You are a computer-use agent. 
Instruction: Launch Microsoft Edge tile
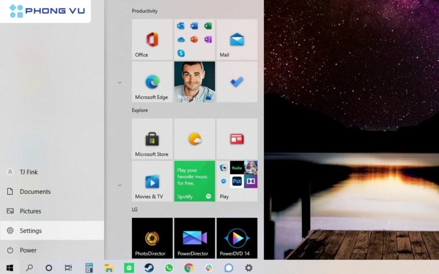(x=152, y=82)
